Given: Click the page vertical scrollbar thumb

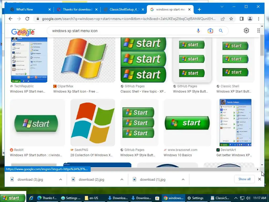Looking at the screenshot, I should (x=262, y=45).
